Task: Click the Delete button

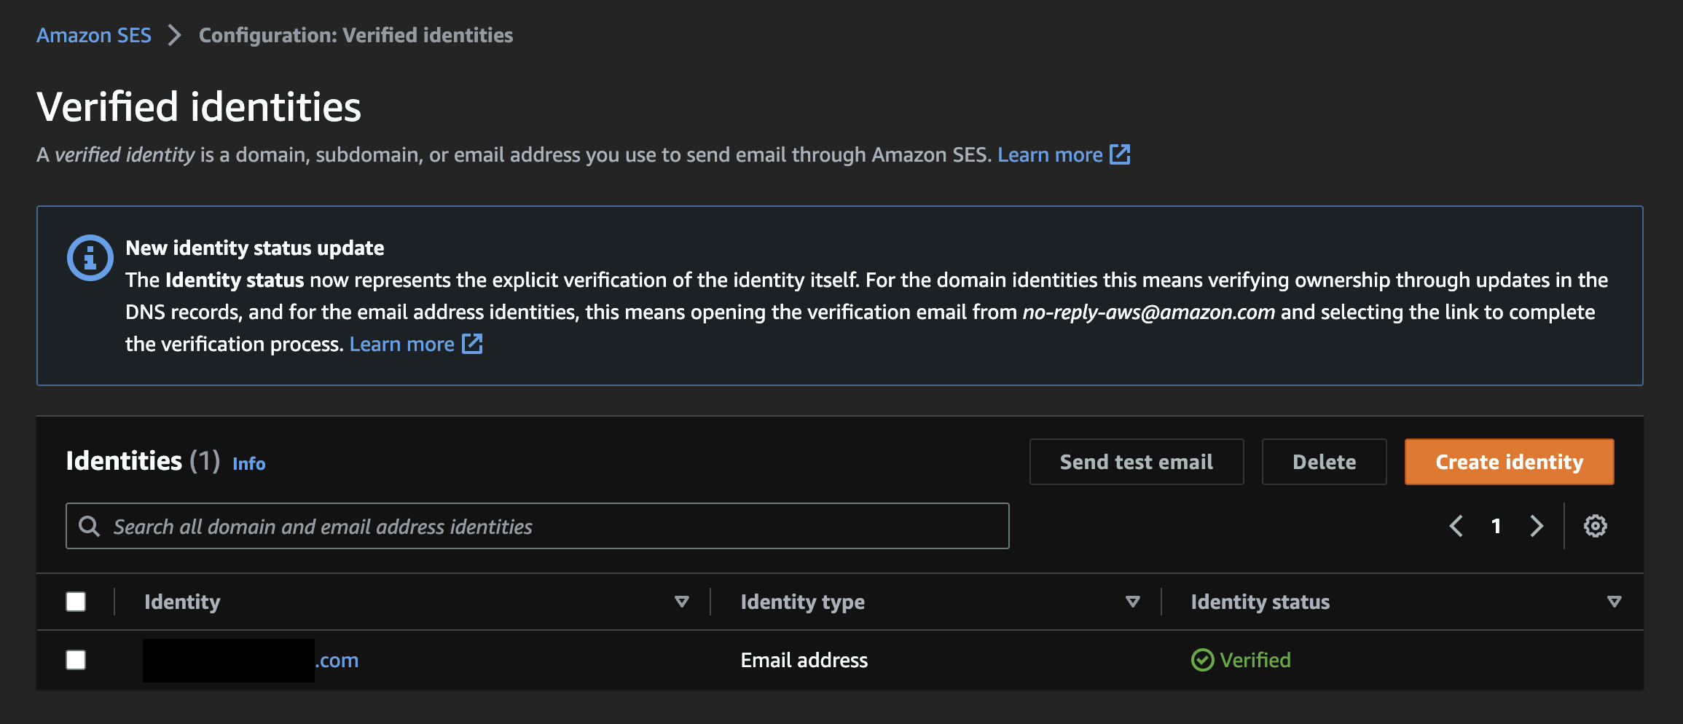Action: [x=1324, y=462]
